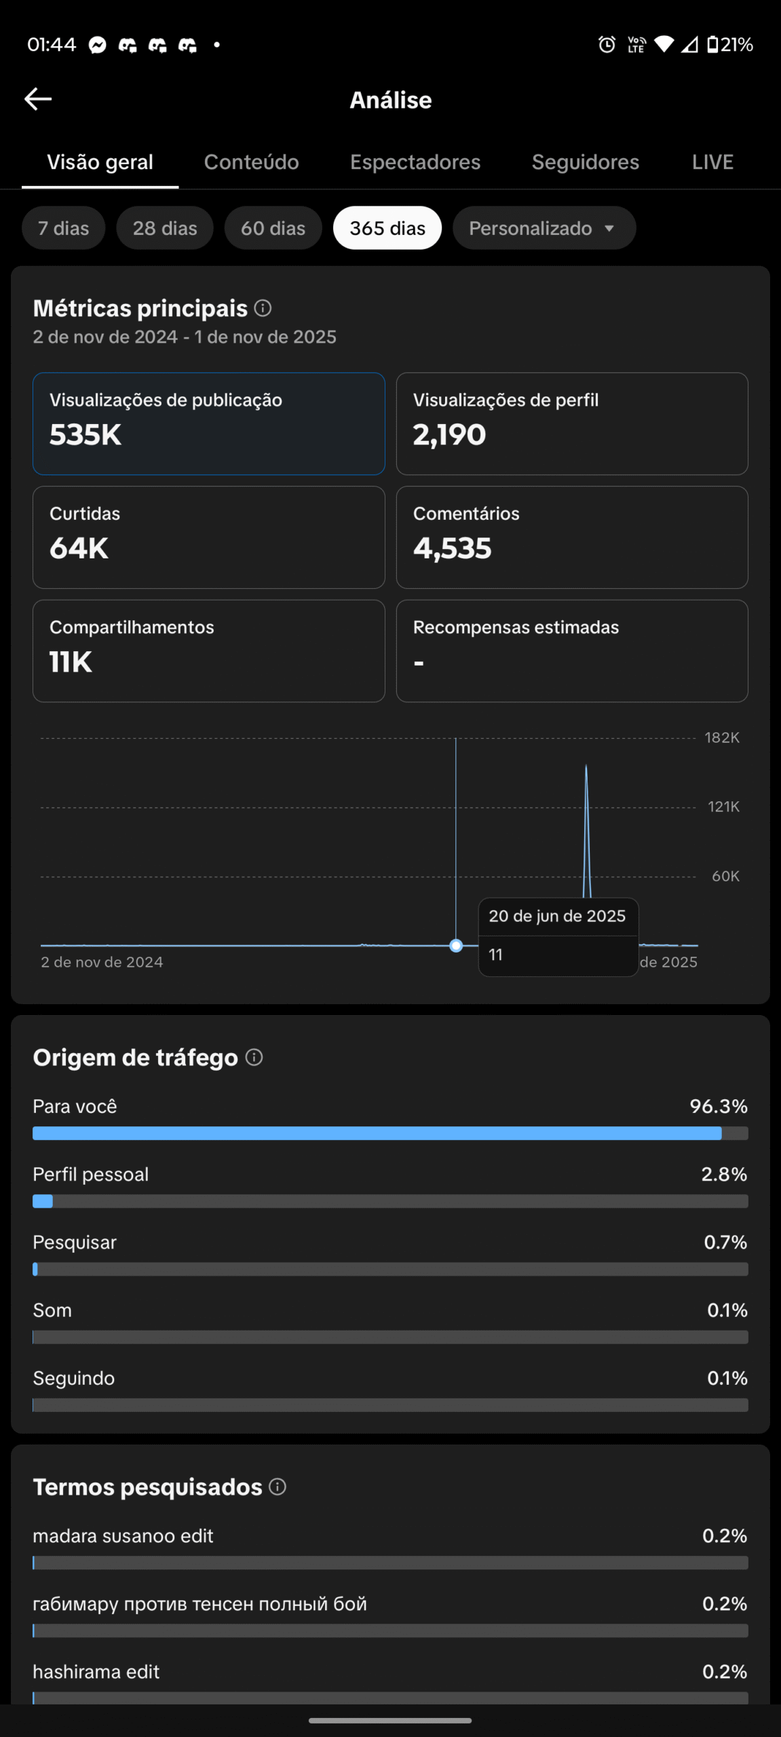
Task: Tap the Para você traffic progress bar
Action: [x=390, y=1133]
